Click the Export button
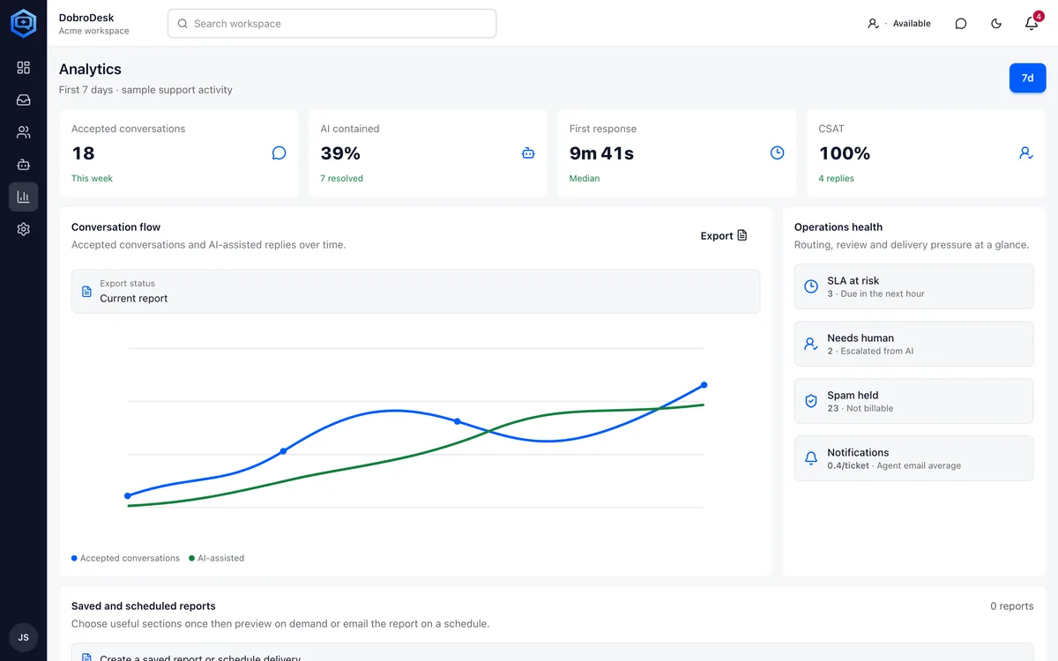This screenshot has width=1058, height=661. point(724,235)
